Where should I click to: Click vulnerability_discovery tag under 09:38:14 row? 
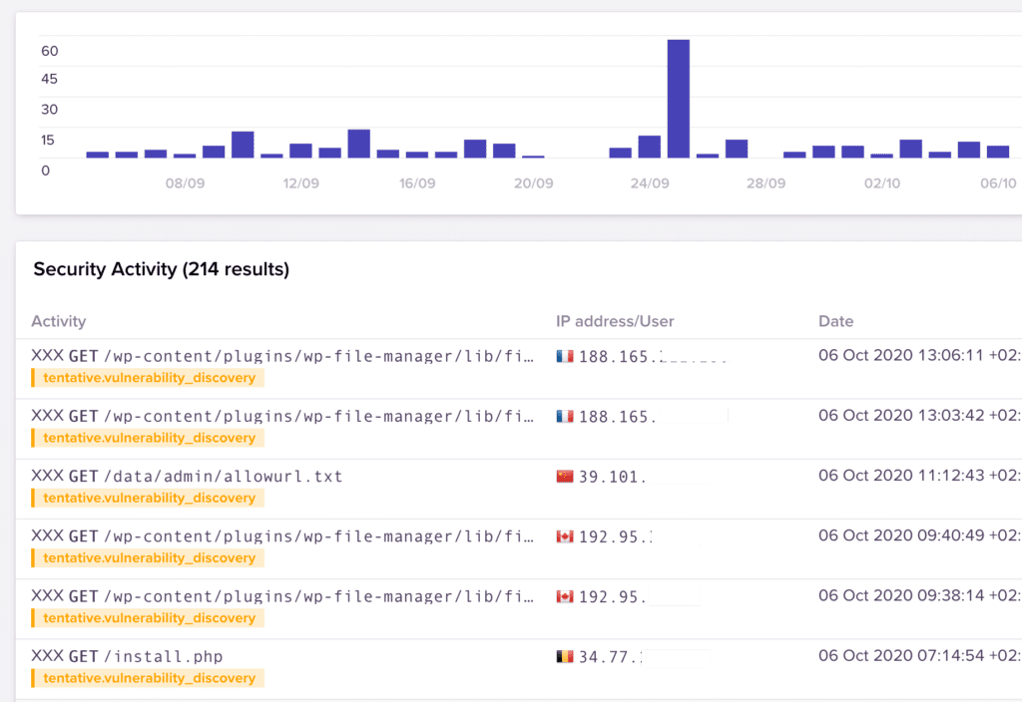pos(148,618)
